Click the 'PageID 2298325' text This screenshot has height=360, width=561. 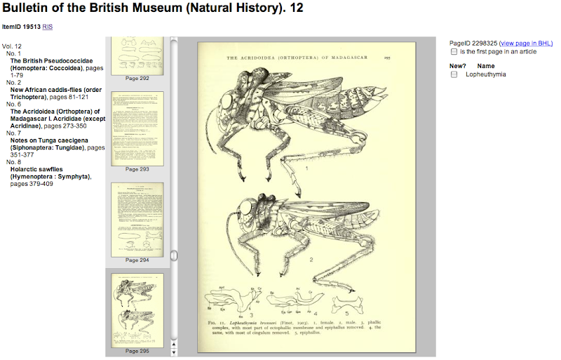click(473, 44)
